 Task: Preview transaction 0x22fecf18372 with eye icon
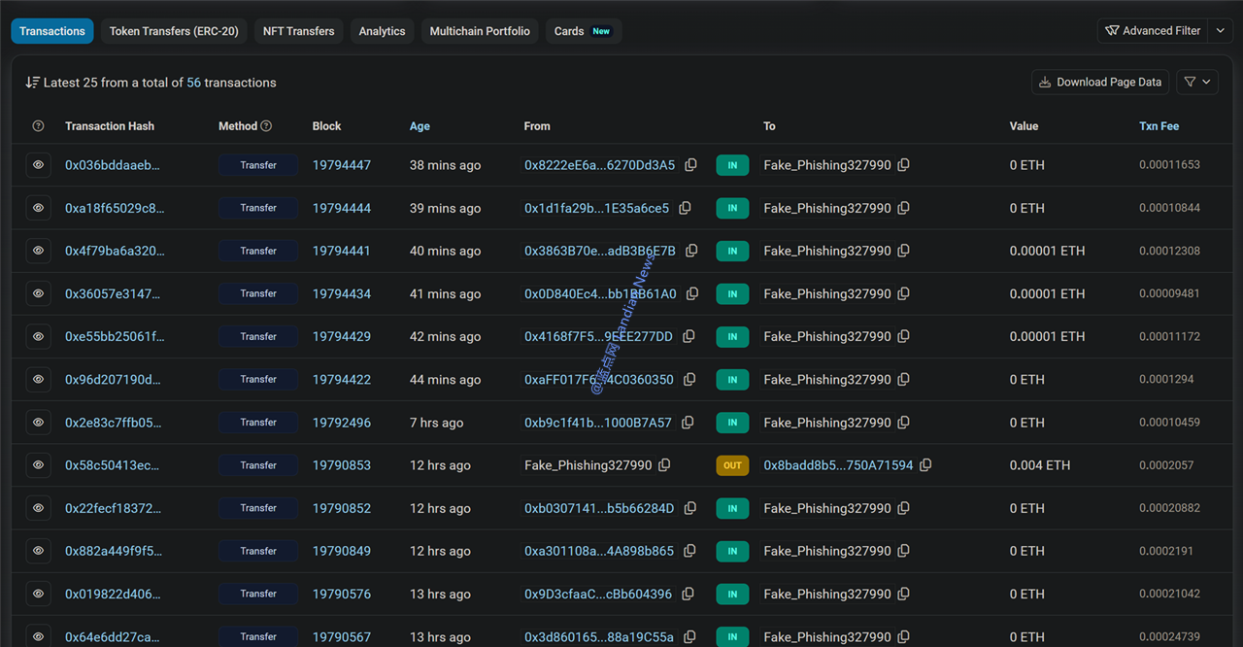pyautogui.click(x=38, y=508)
